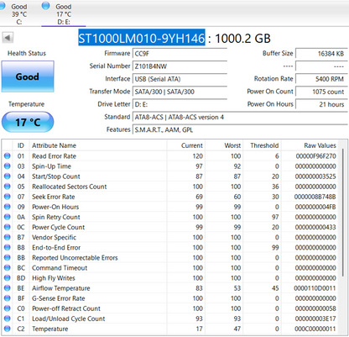Click status orb for Power Cycle Count

[x=8, y=227]
